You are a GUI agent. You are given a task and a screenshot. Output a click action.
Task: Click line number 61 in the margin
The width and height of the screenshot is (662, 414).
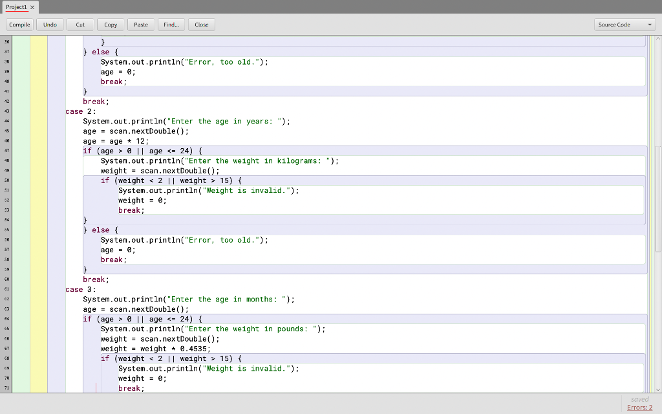tap(6, 289)
